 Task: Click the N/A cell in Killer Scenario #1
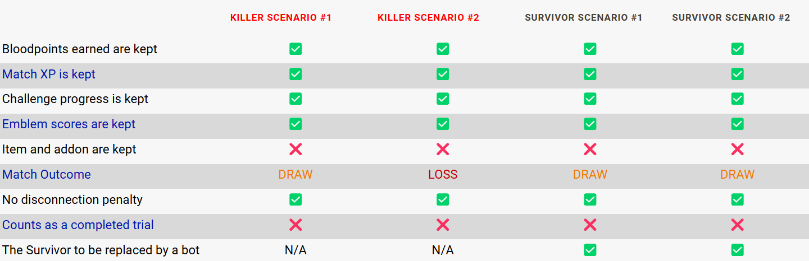[296, 250]
